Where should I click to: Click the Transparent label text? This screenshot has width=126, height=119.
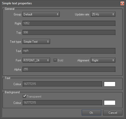(34, 97)
